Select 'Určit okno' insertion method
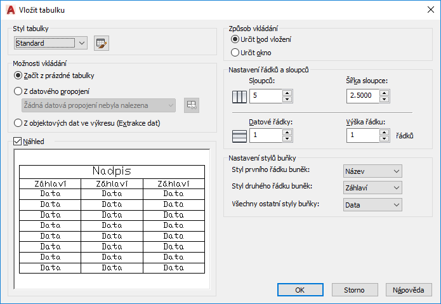The image size is (441, 304). 235,53
